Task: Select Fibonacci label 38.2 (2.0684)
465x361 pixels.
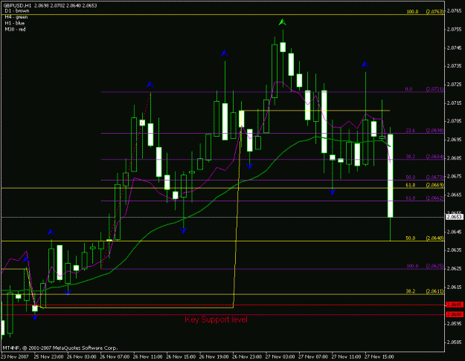Action: click(425, 157)
